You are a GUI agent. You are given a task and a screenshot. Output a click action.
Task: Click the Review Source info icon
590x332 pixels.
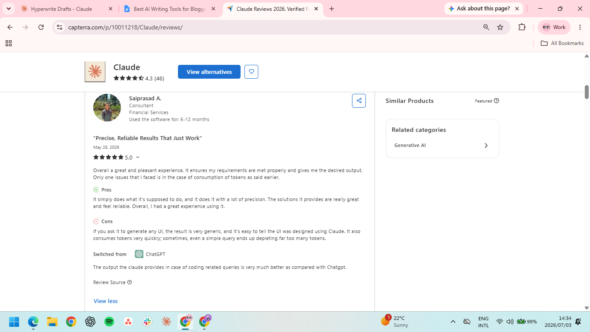130,282
